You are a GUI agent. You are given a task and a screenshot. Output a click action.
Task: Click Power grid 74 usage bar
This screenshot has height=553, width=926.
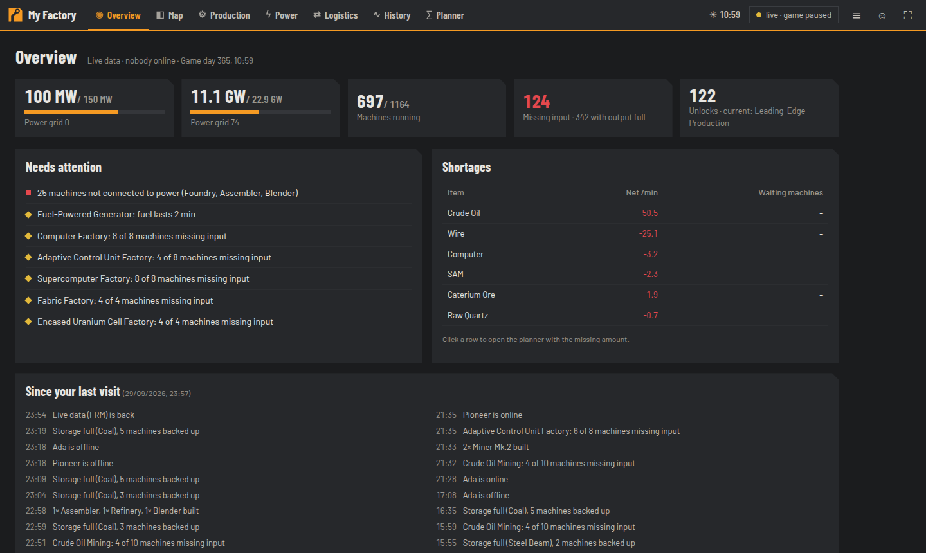[x=261, y=112]
